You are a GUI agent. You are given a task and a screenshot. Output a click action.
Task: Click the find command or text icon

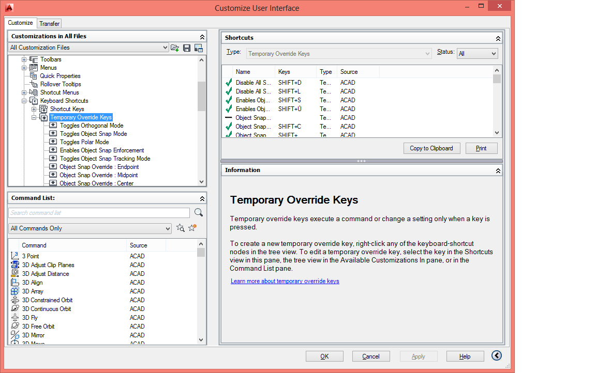181,228
